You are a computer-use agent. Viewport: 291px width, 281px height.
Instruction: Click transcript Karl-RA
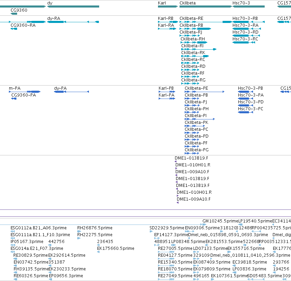[x=167, y=29]
